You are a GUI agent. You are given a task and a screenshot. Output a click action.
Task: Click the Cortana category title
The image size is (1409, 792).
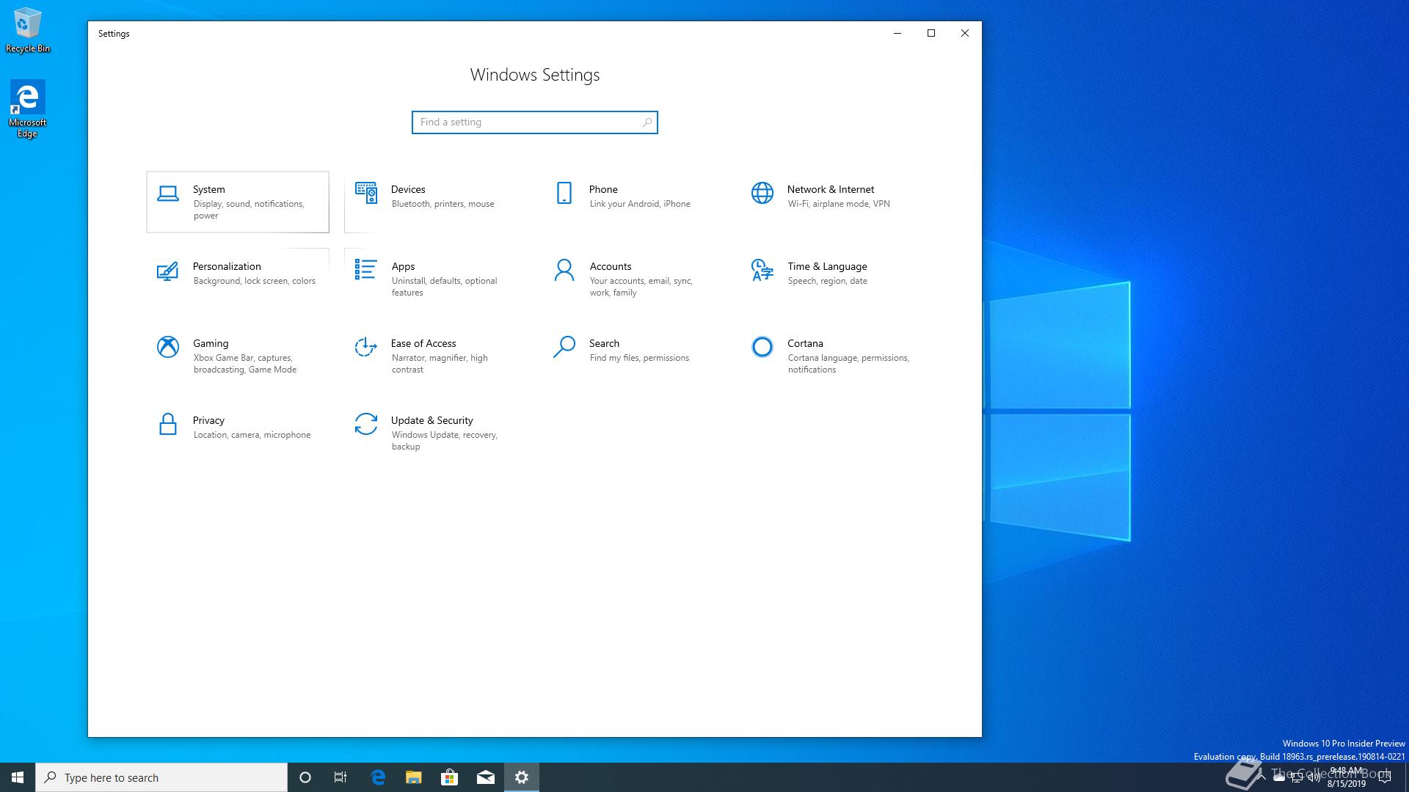[x=805, y=343]
